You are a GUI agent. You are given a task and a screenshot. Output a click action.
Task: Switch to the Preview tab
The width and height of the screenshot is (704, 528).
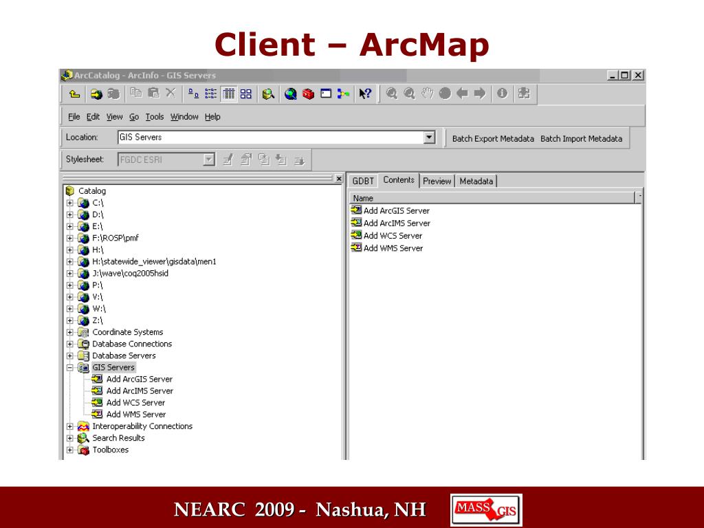437,181
